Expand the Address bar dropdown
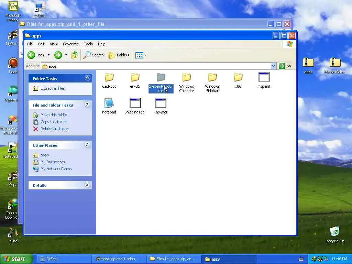 tap(273, 66)
